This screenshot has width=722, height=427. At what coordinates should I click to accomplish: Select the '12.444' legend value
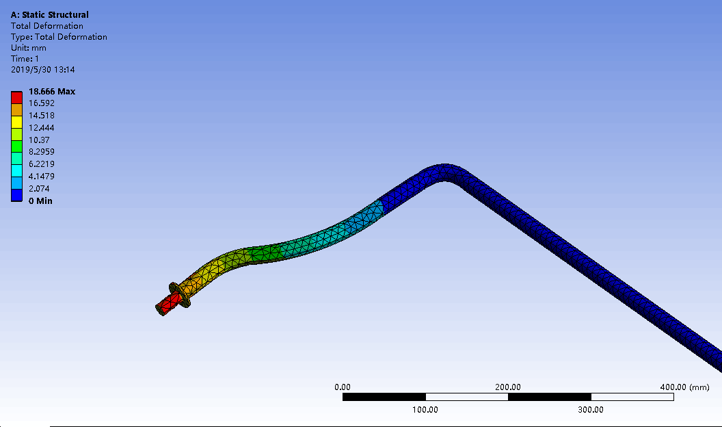(42, 127)
